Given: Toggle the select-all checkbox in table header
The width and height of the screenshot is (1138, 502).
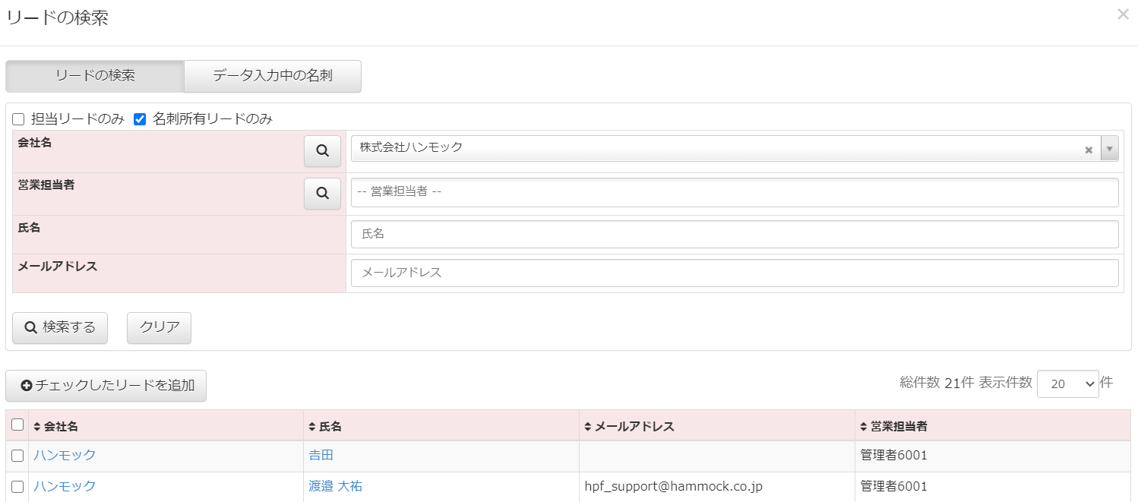Looking at the screenshot, I should pyautogui.click(x=17, y=425).
